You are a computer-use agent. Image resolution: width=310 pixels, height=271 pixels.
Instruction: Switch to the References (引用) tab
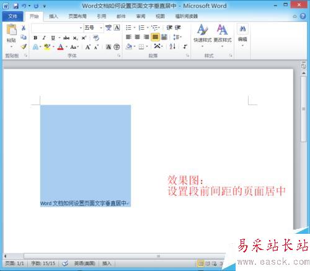click(x=102, y=16)
